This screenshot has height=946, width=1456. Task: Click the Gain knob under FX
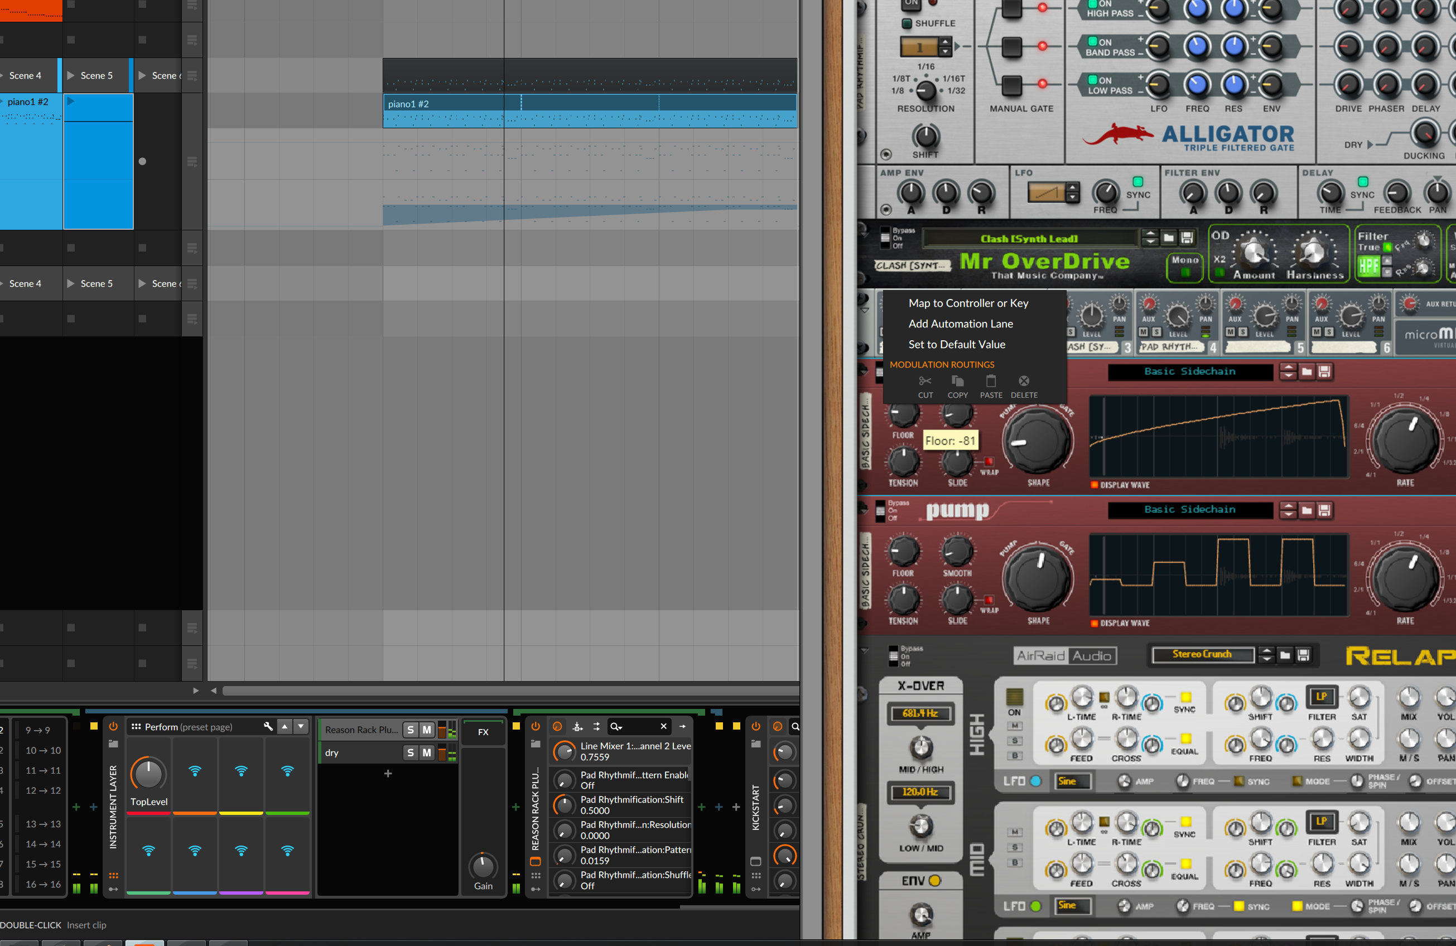click(x=483, y=866)
